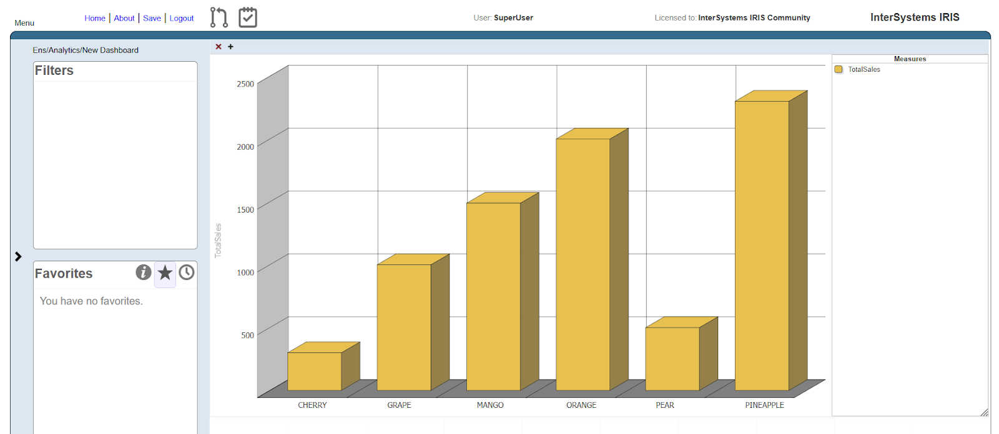The image size is (999, 434).
Task: Click the chart widget resize handle
Action: pos(984,412)
